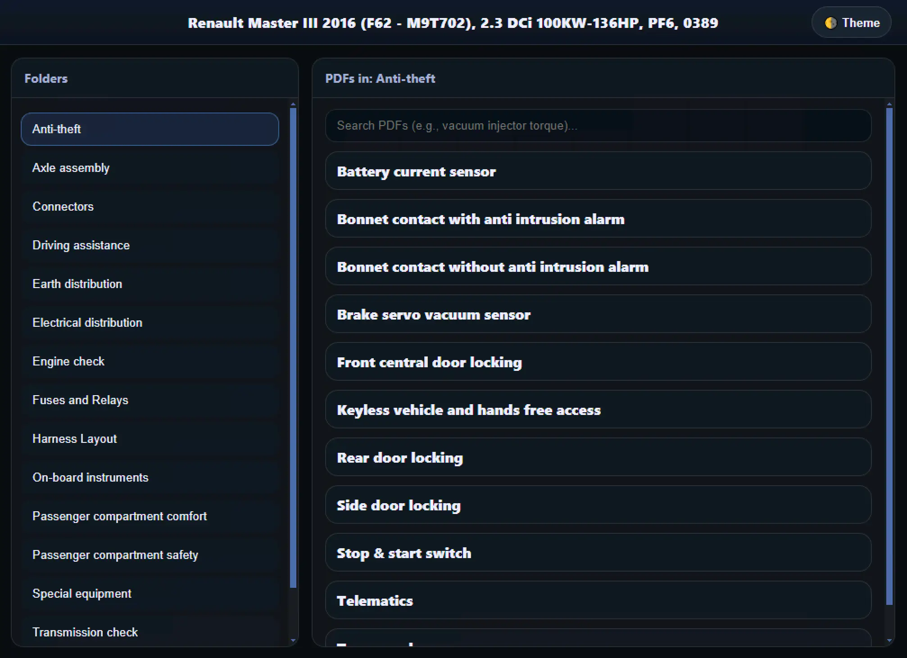Click the Folders panel scrollbar
This screenshot has height=658, width=907.
tap(293, 347)
